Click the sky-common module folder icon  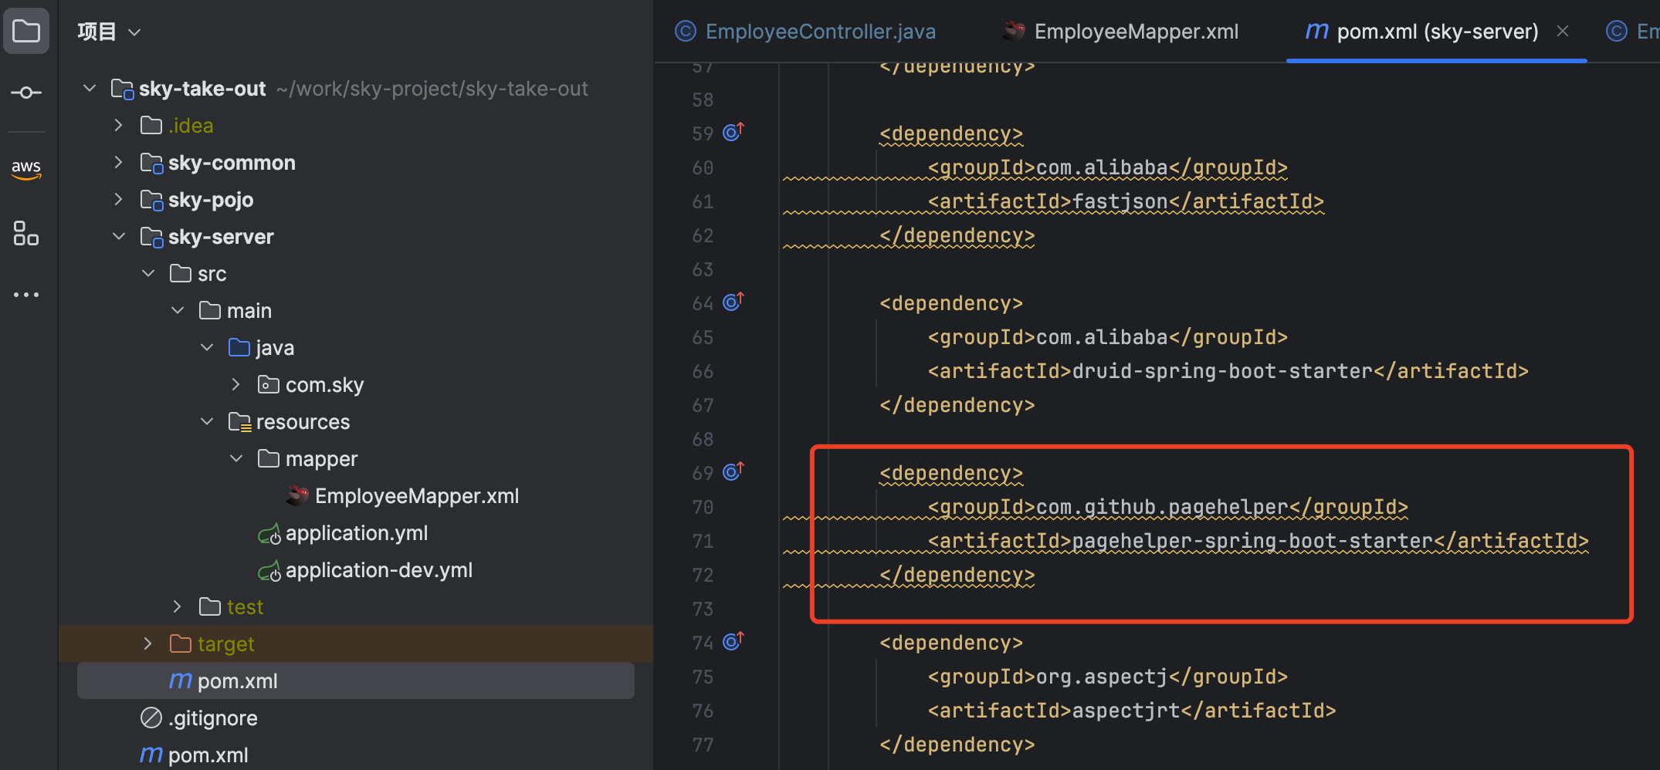[151, 163]
